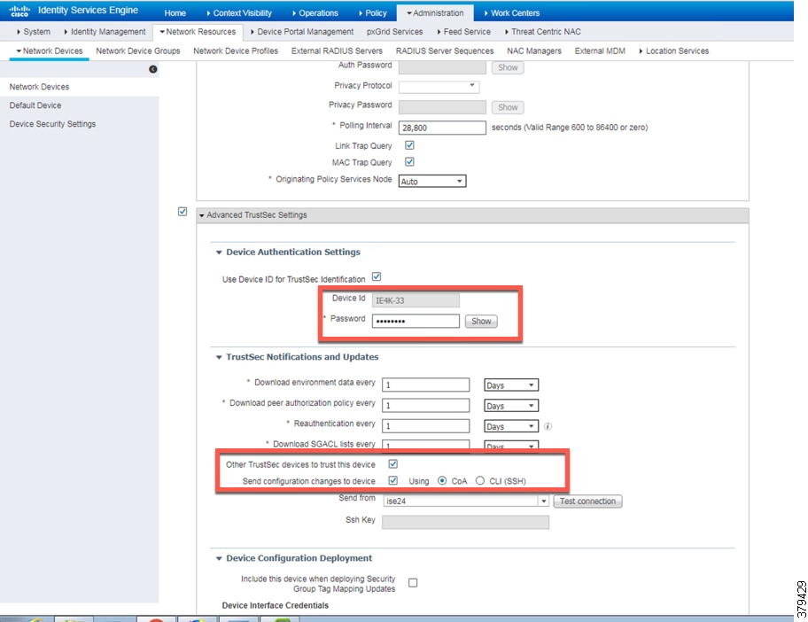Screen dimensions: 808x622
Task: Open the Administration menu
Action: click(435, 13)
